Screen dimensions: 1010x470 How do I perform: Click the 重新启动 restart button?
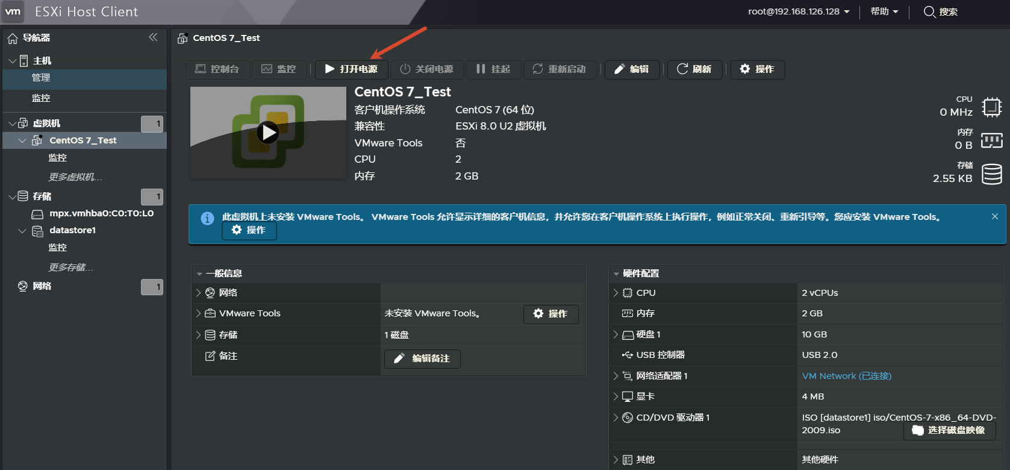560,69
